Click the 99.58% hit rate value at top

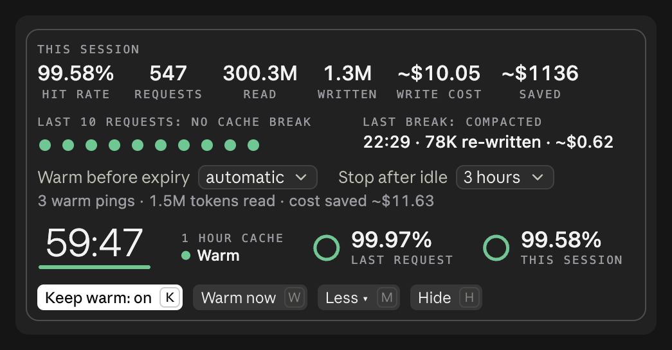pos(76,73)
